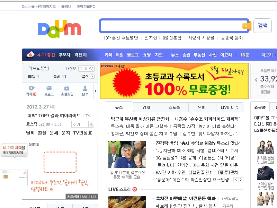Open the MY icon shortcut
This screenshot has height=208, width=277.
coord(85,91)
